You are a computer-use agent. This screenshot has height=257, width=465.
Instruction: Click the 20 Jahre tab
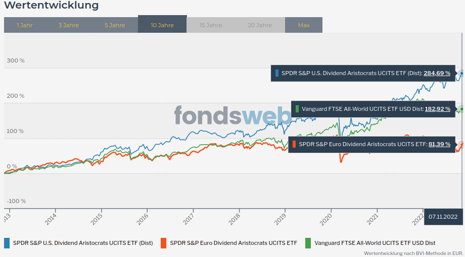[x=260, y=25]
